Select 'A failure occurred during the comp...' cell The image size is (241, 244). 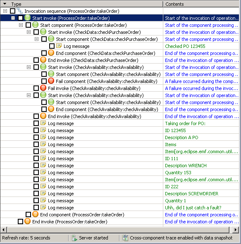pyautogui.click(x=201, y=81)
